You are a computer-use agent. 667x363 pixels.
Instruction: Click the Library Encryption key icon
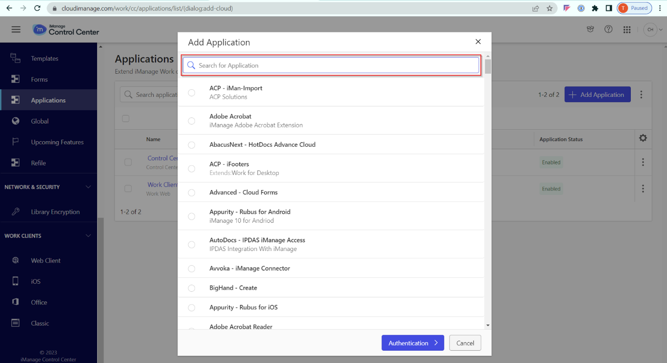15,211
